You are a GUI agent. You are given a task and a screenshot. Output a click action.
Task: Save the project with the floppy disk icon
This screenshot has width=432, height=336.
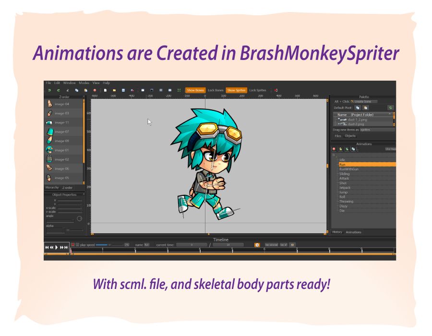123,90
